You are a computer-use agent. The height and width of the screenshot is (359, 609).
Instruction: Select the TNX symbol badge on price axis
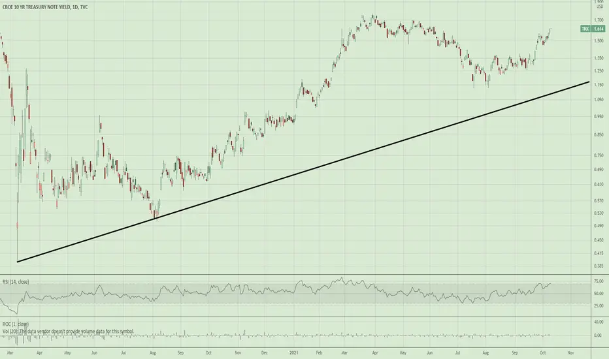pos(585,29)
